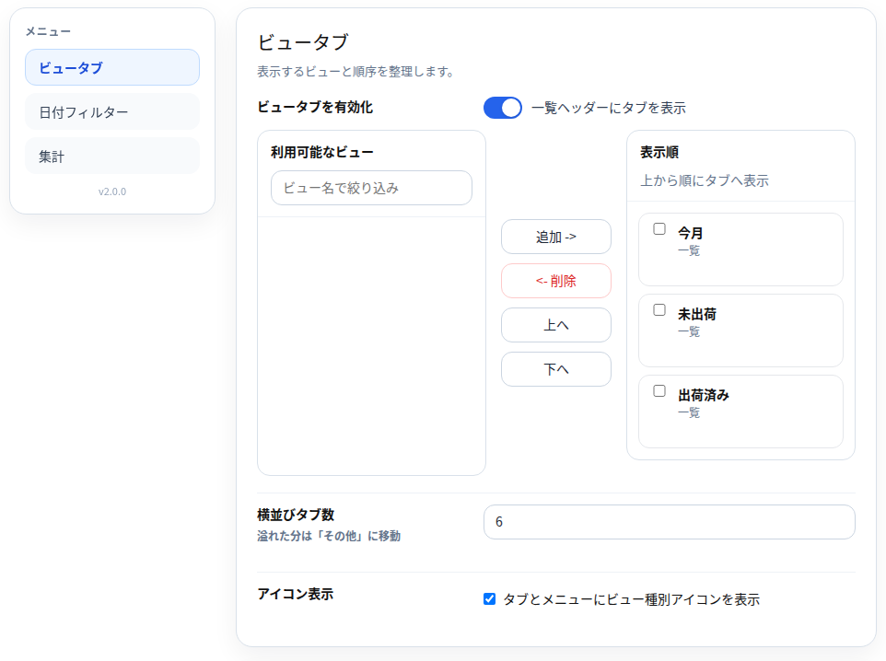The image size is (886, 661).
Task: Toggle the ビュータブを有効化 switch
Action: [x=502, y=108]
